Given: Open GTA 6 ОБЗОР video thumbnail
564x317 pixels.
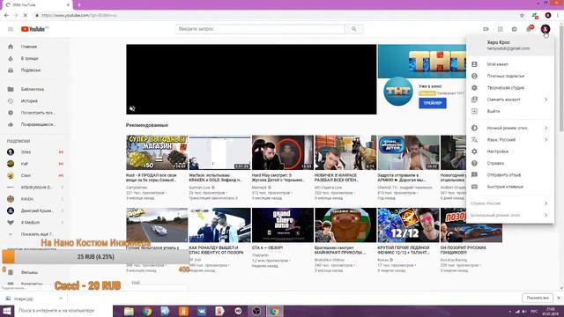Looking at the screenshot, I should [282, 225].
